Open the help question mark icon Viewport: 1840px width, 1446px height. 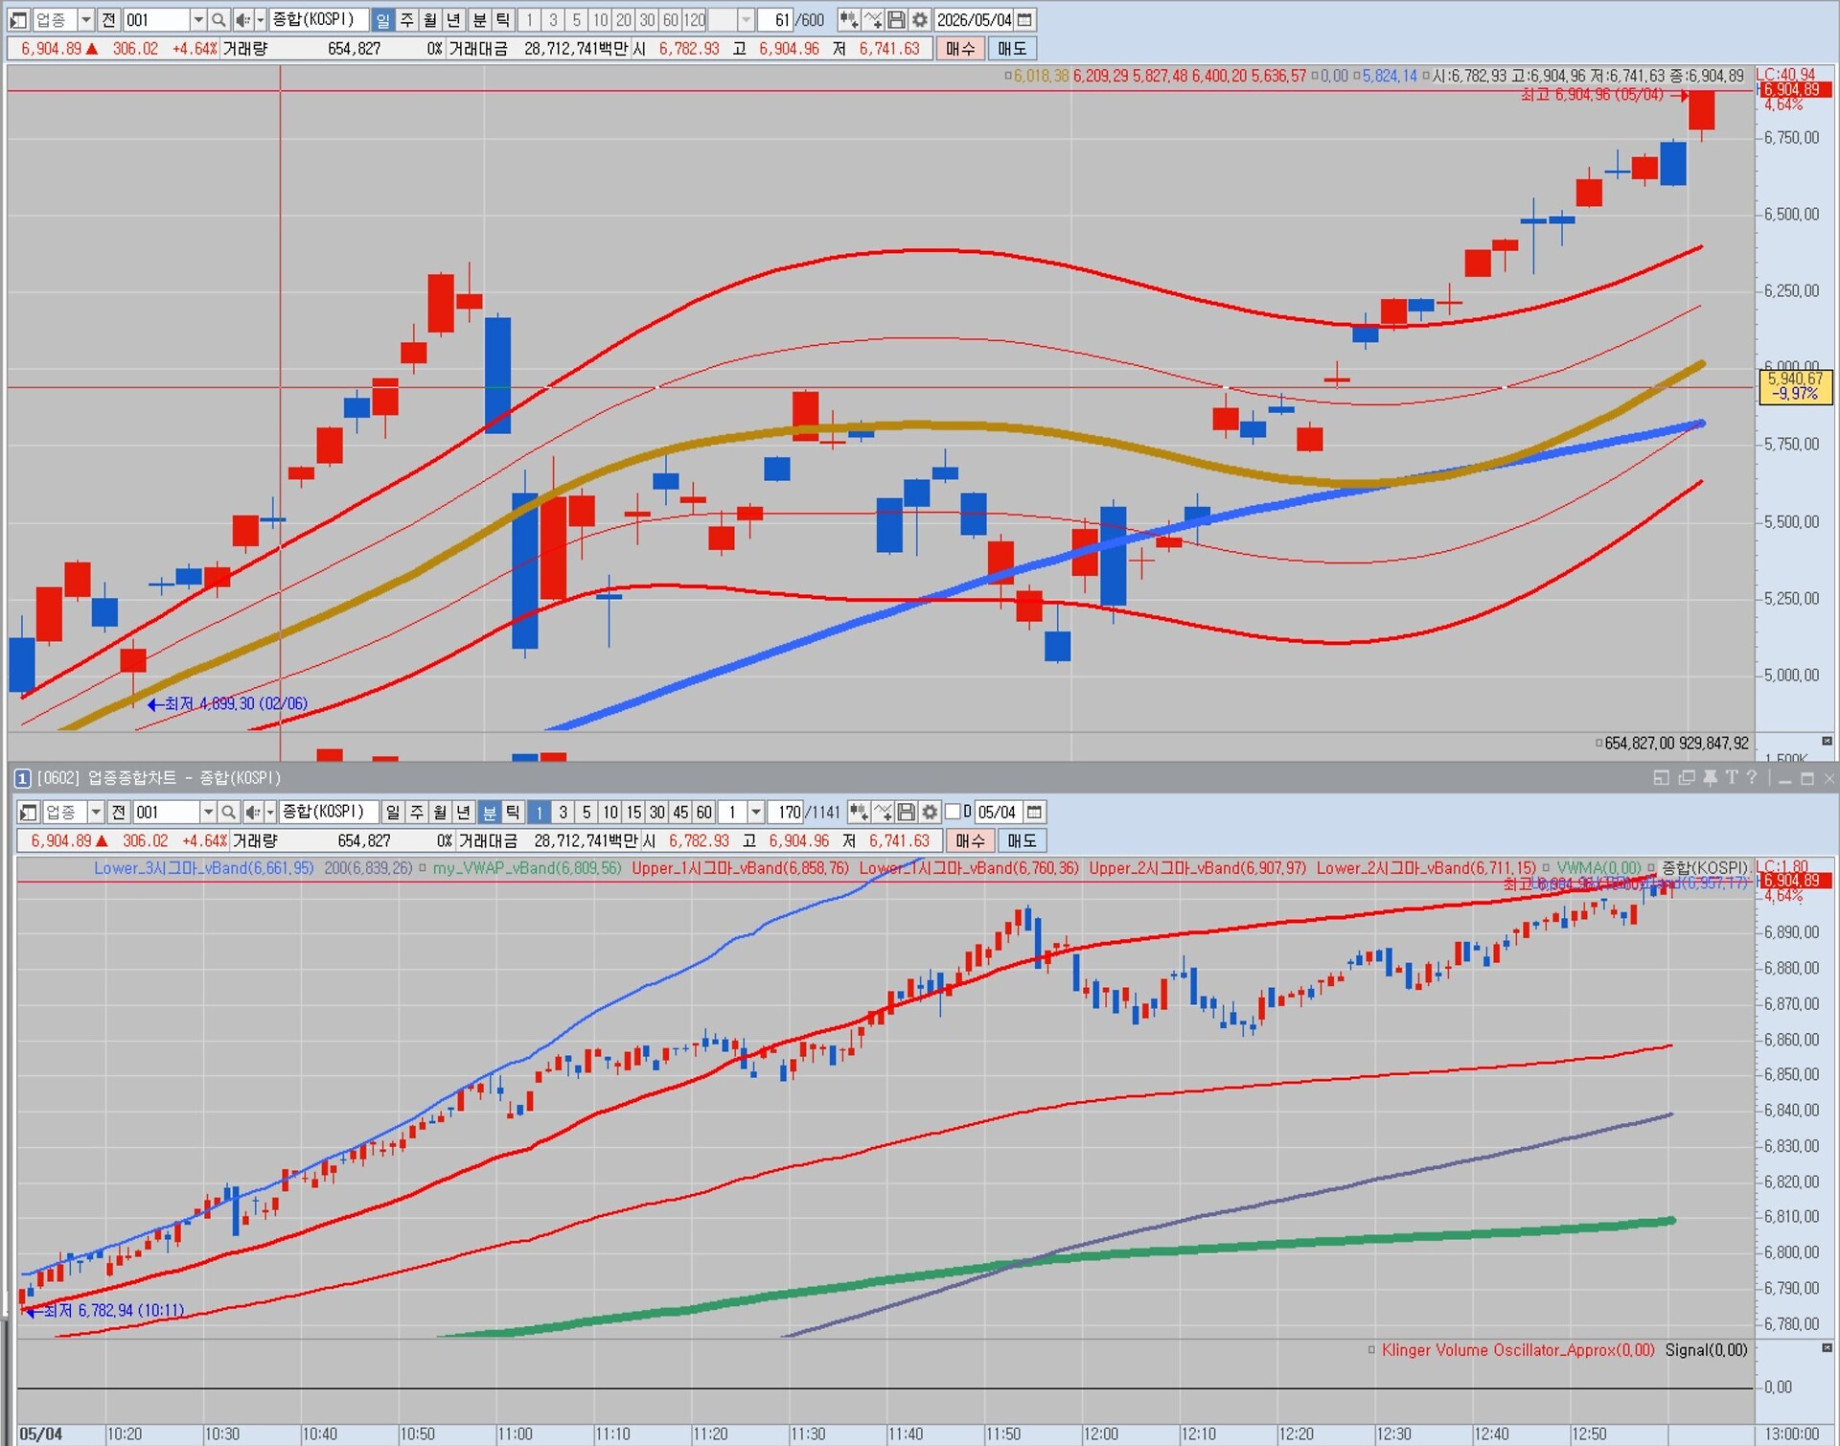point(1752,778)
